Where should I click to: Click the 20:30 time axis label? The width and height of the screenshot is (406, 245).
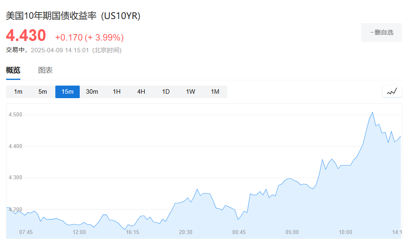(x=186, y=232)
